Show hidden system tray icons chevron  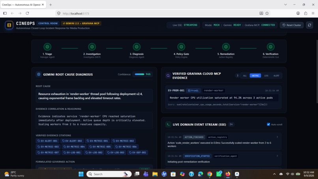[x=274, y=174]
